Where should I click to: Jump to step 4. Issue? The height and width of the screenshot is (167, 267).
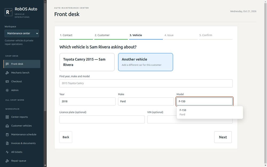tap(181, 36)
